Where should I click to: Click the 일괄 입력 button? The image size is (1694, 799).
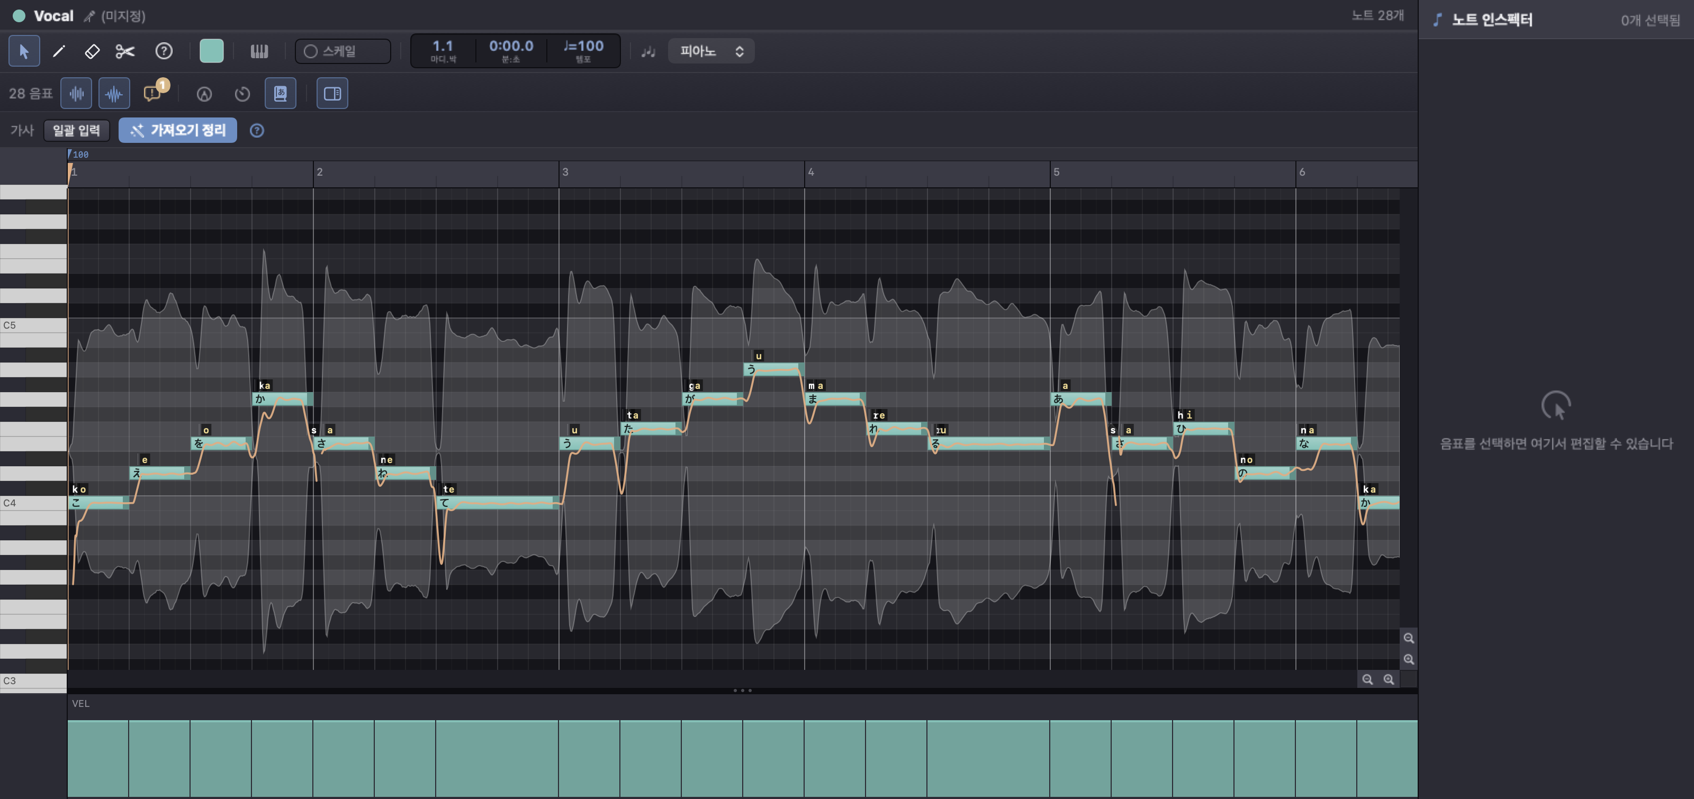pyautogui.click(x=76, y=130)
